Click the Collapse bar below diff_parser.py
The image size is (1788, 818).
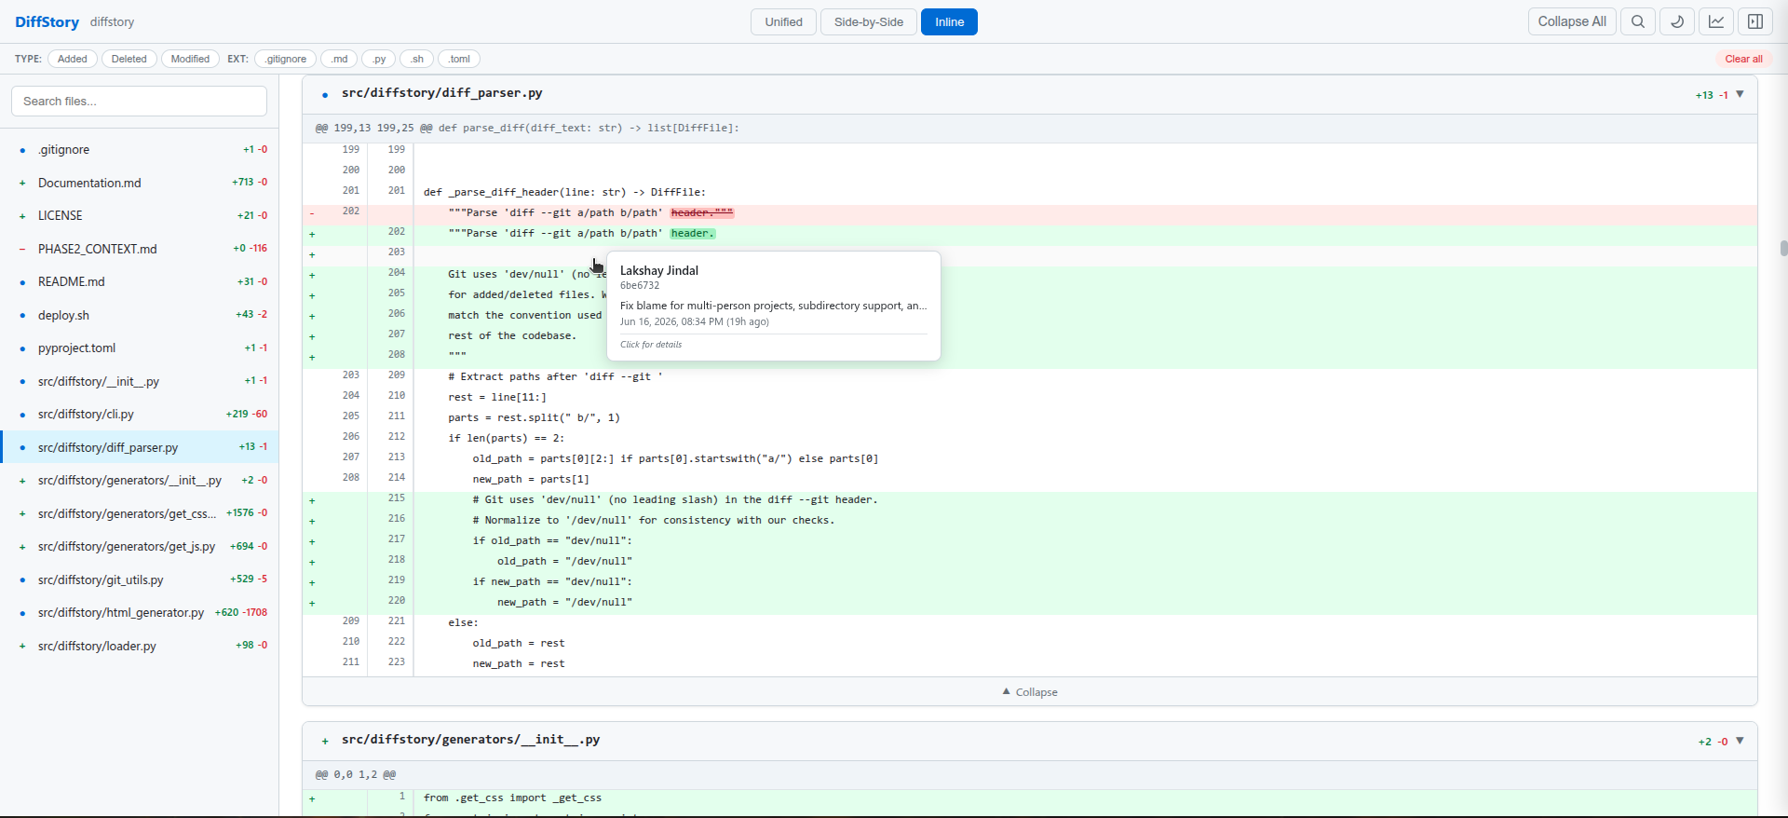tap(1029, 691)
